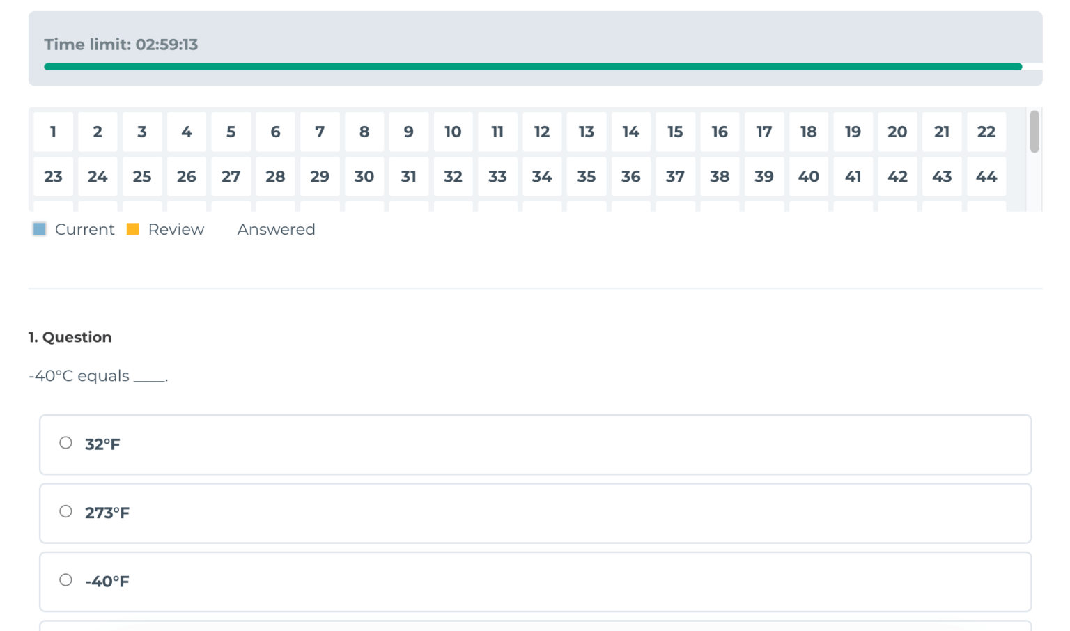Go to question 1 in navigator
Image resolution: width=1070 pixels, height=631 pixels.
(x=53, y=132)
